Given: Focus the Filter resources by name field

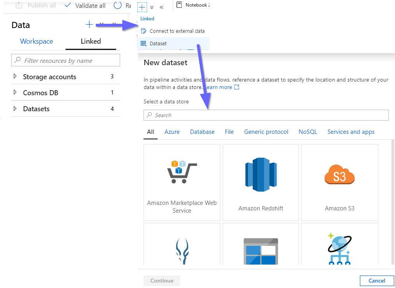Looking at the screenshot, I should (66, 60).
